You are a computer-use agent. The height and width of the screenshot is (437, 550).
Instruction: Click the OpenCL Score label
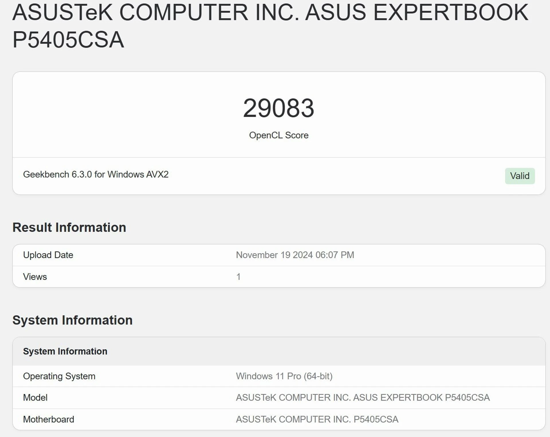[279, 135]
